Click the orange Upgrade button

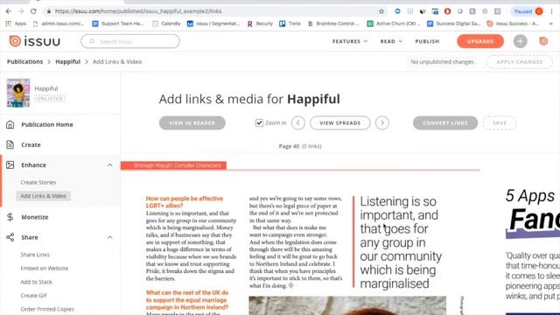click(480, 41)
